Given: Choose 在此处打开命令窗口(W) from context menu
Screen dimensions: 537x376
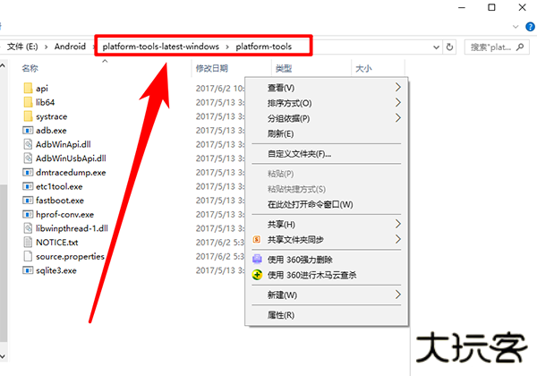Looking at the screenshot, I should click(310, 204).
